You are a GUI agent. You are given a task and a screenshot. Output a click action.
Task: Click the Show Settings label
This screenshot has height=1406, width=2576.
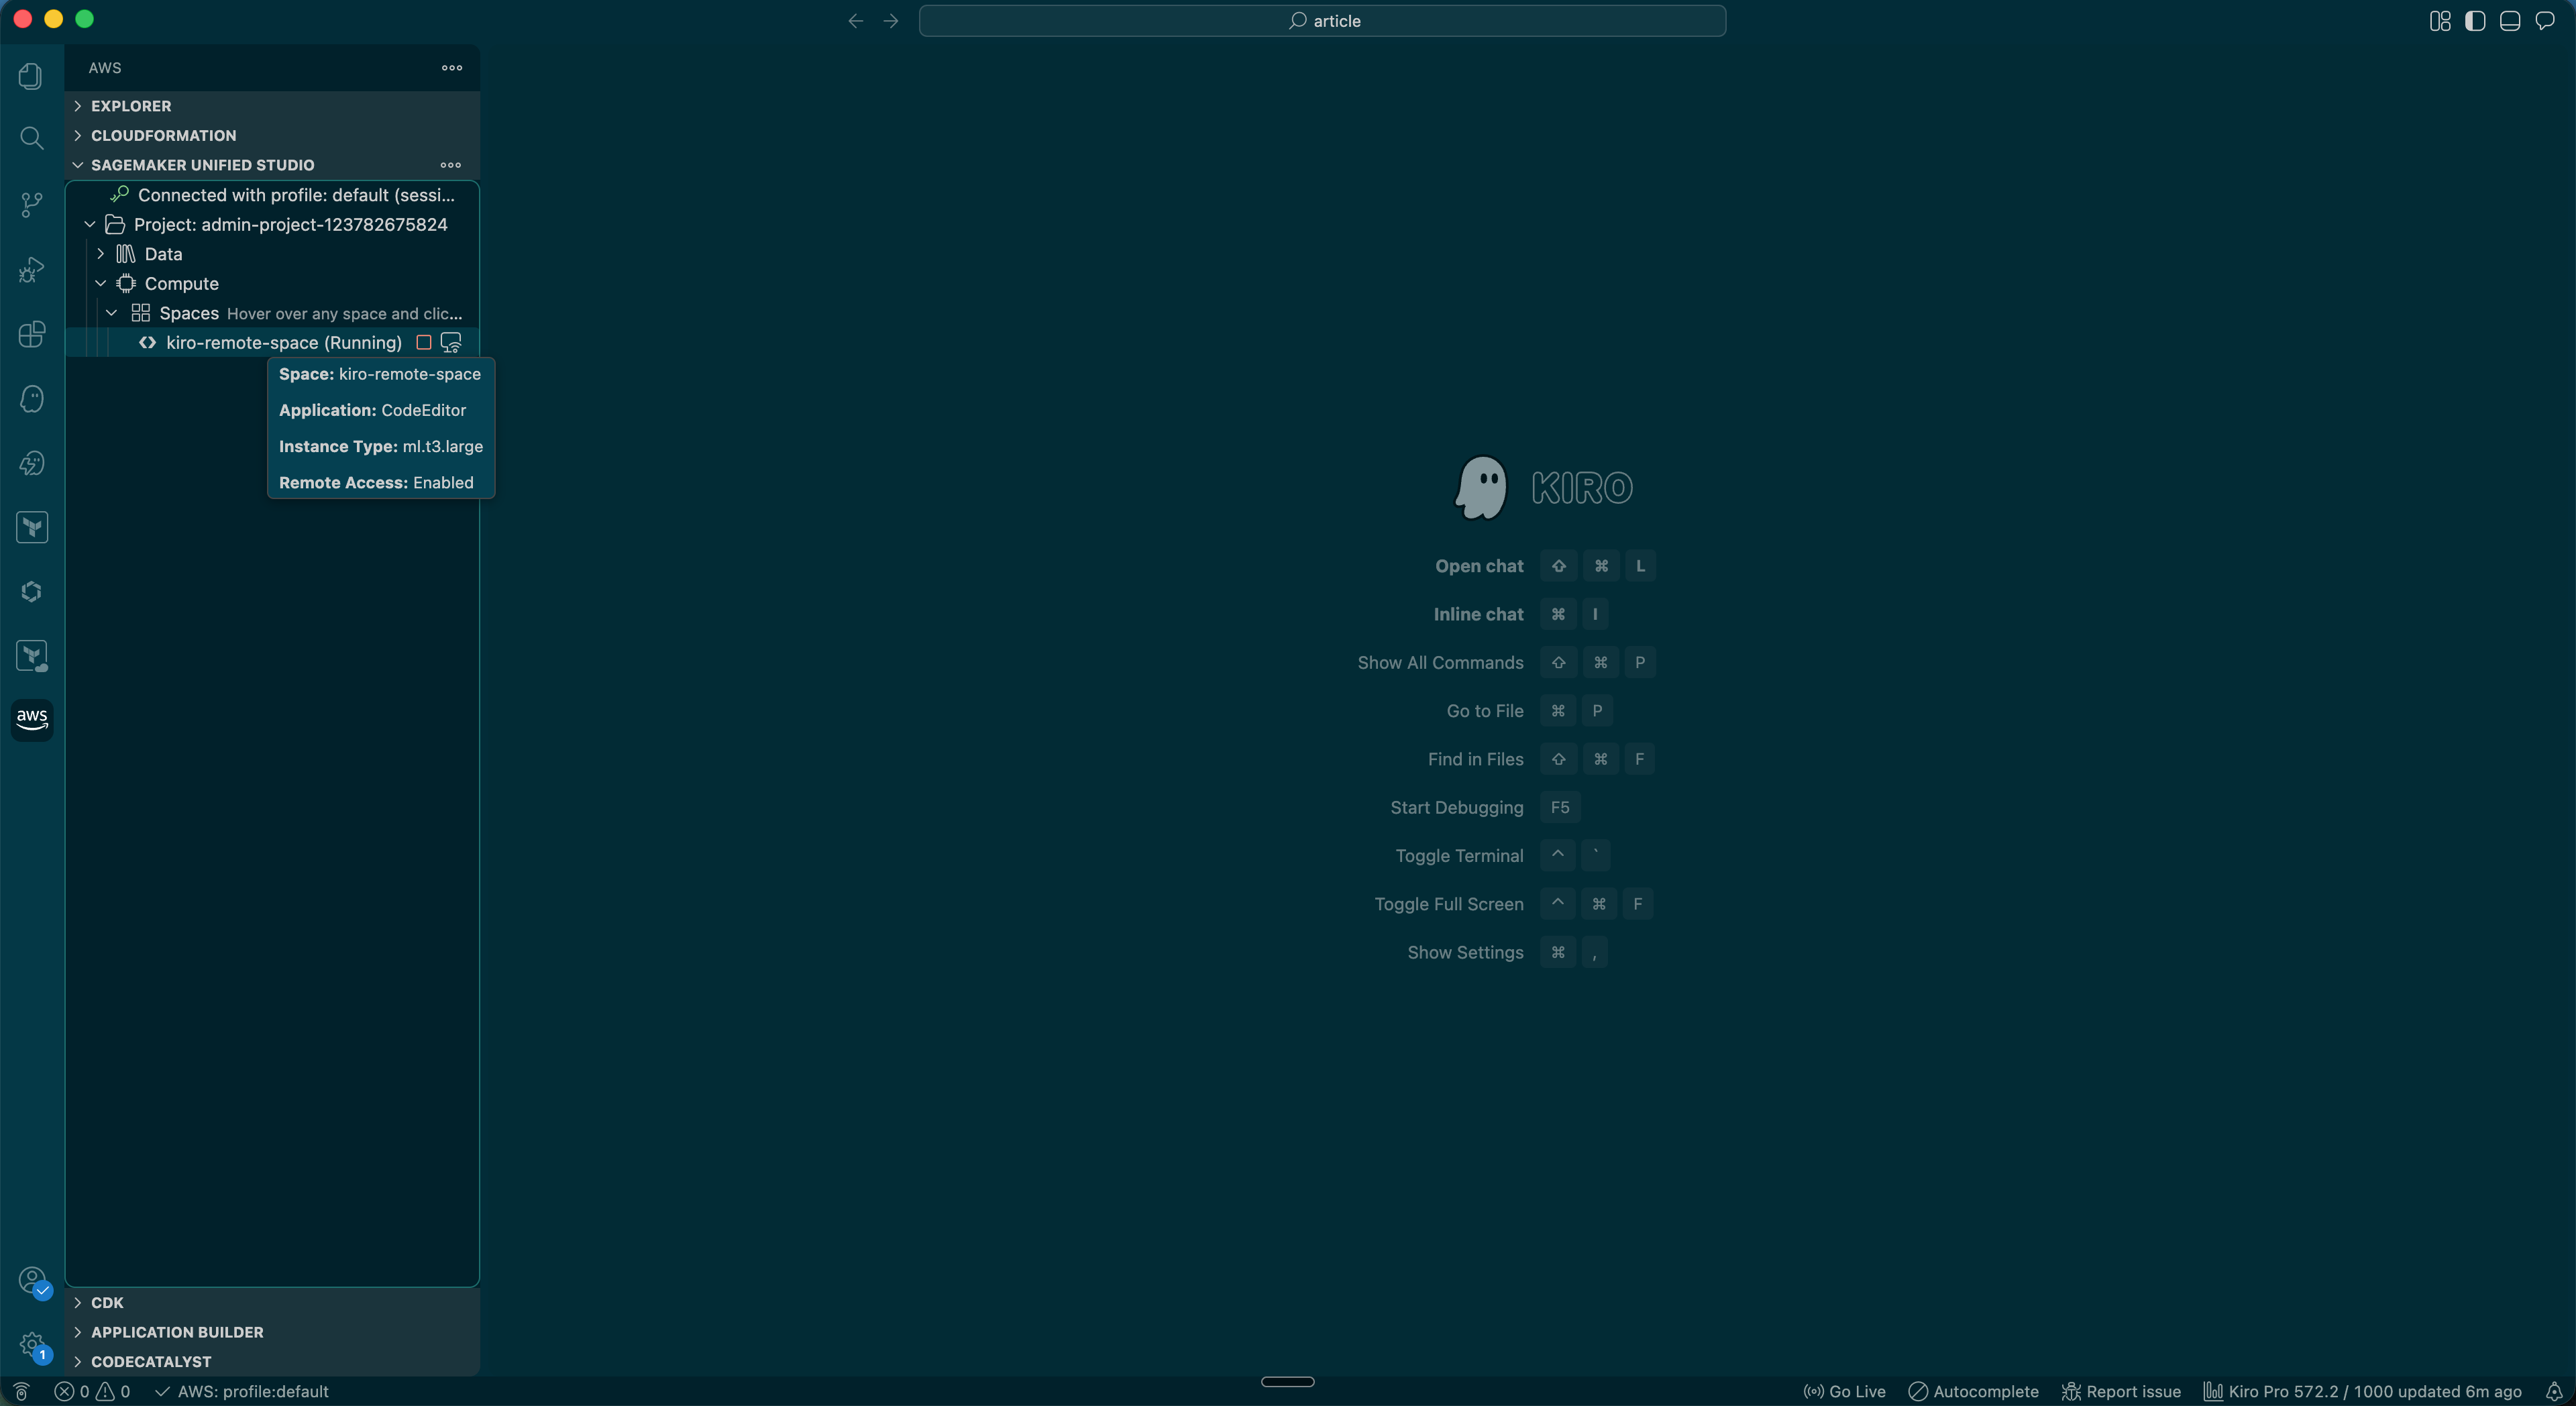1465,952
